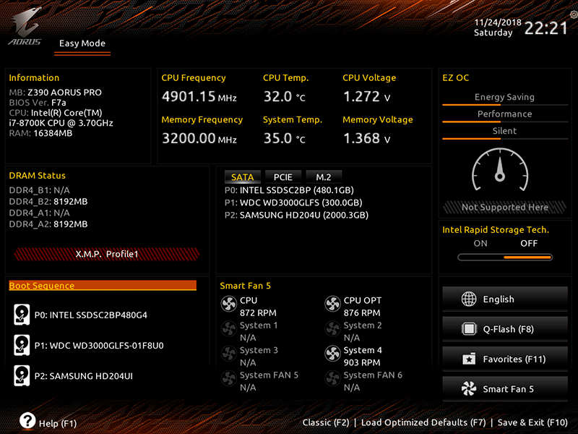The height and width of the screenshot is (434, 578).
Task: Click the CPU Frequency 4901.15 MHz value
Action: [199, 97]
